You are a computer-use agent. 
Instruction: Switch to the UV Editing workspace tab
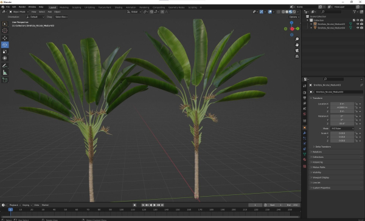[x=89, y=7]
